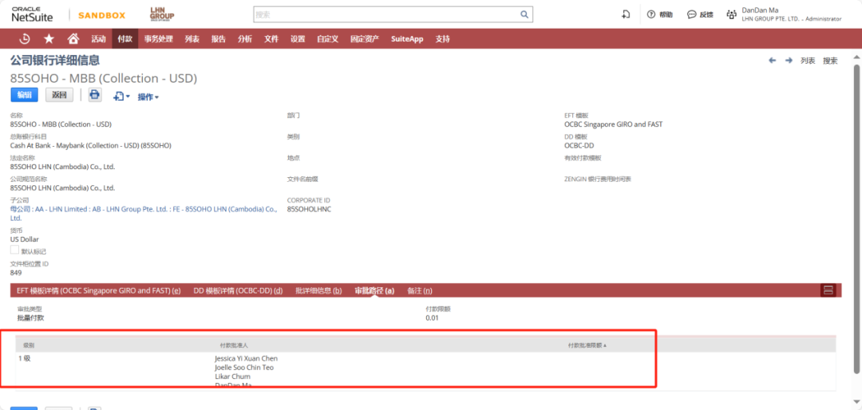The image size is (862, 410).
Task: Click the LHN Group logo
Action: [162, 15]
